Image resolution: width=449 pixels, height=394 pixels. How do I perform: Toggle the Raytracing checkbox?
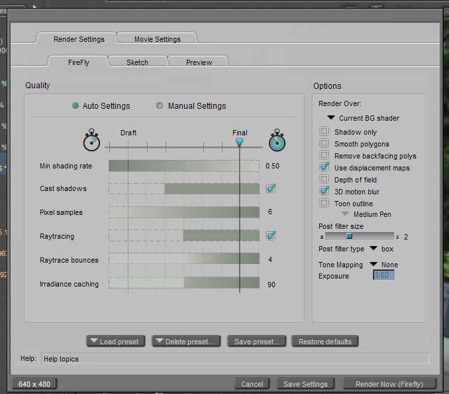(x=270, y=235)
